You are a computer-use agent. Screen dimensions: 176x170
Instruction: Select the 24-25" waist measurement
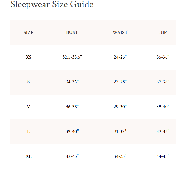click(x=120, y=57)
